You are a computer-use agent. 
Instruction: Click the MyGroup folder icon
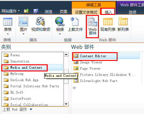pyautogui.click(x=6, y=74)
